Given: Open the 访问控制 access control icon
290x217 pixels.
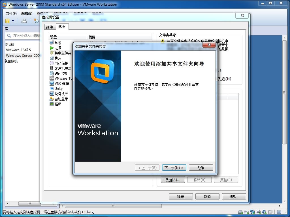Looking at the screenshot, I should [x=52, y=73].
